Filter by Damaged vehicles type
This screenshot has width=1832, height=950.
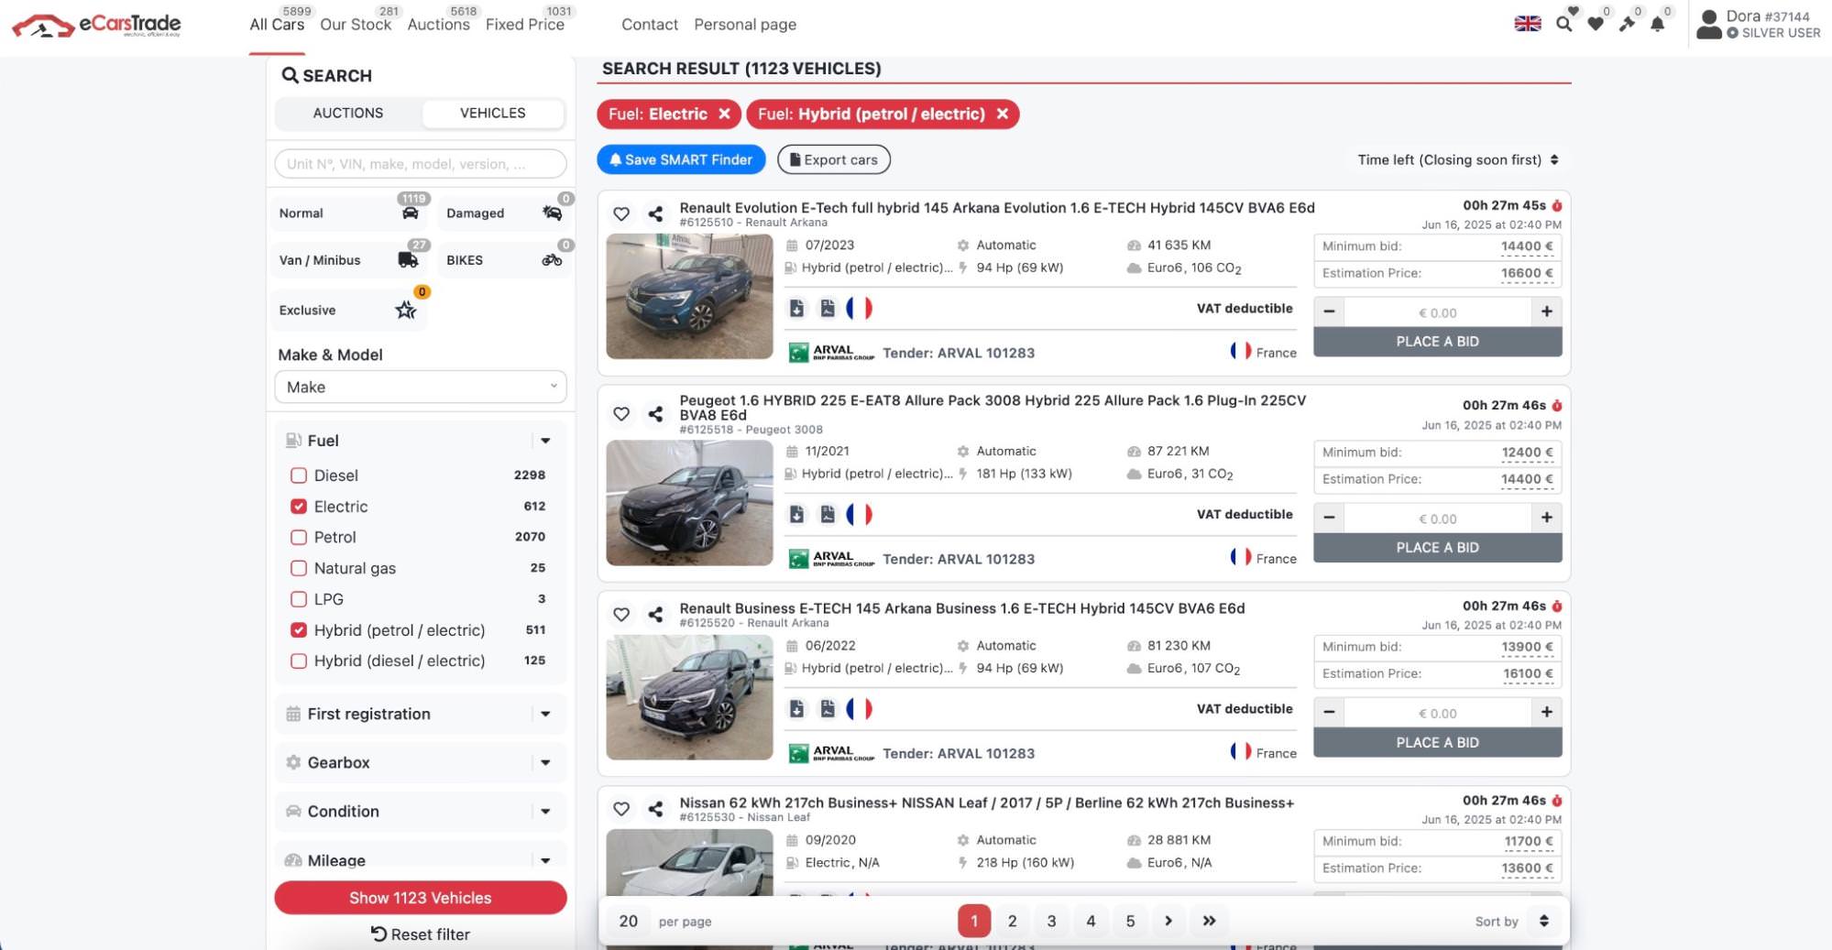click(505, 213)
